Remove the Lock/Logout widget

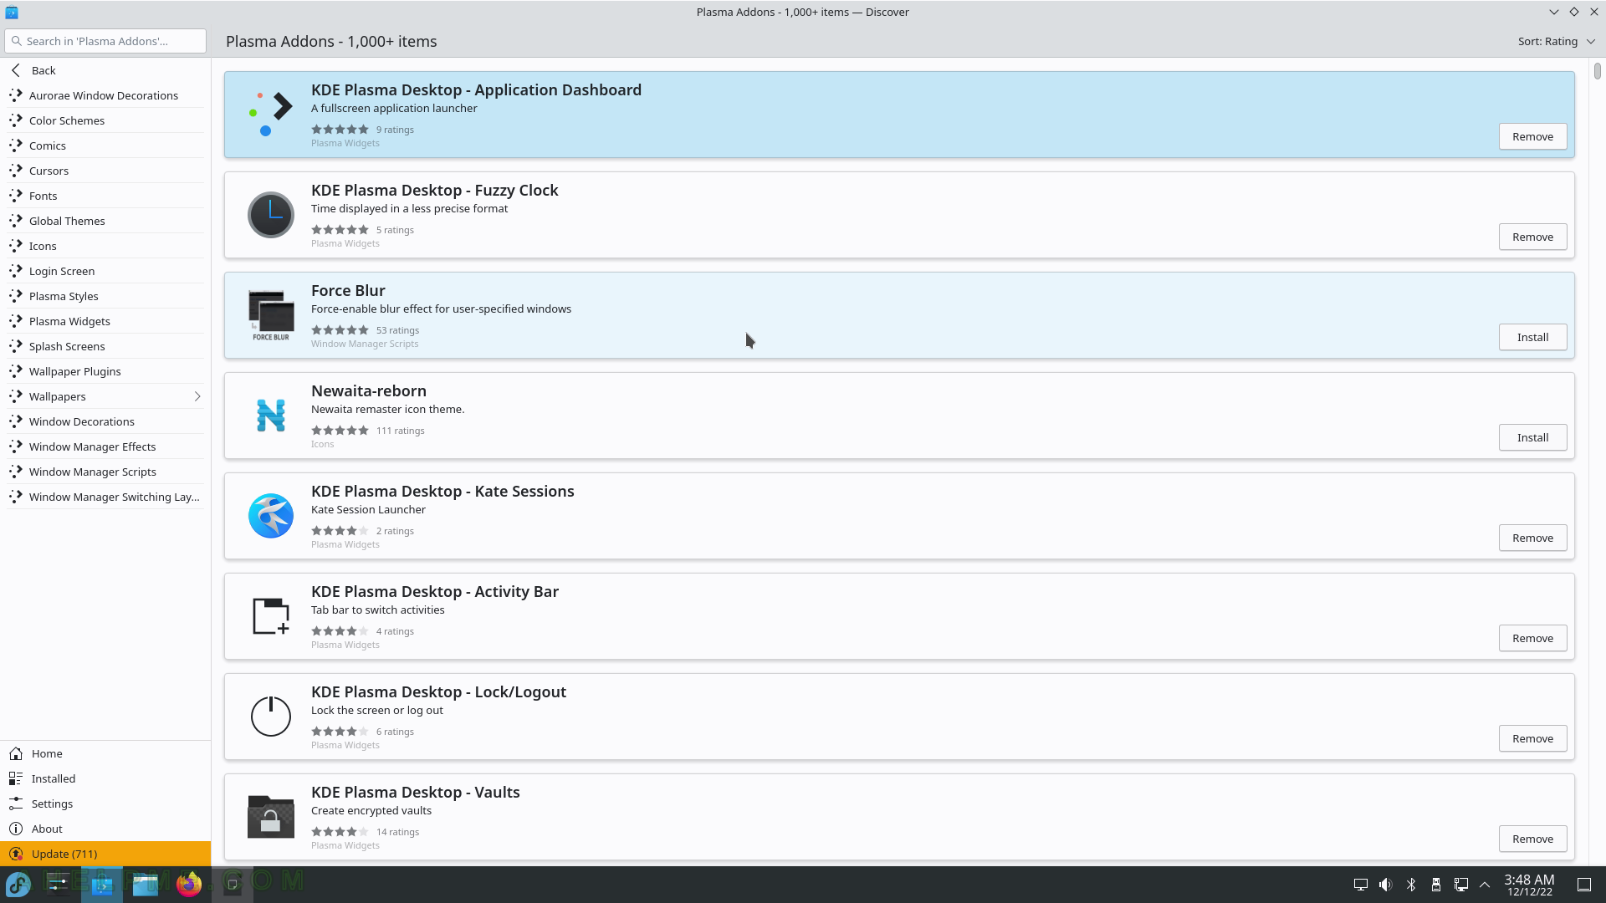point(1532,738)
